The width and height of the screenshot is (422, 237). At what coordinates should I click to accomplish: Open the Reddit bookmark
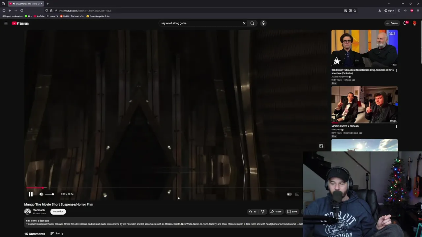tap(72, 16)
